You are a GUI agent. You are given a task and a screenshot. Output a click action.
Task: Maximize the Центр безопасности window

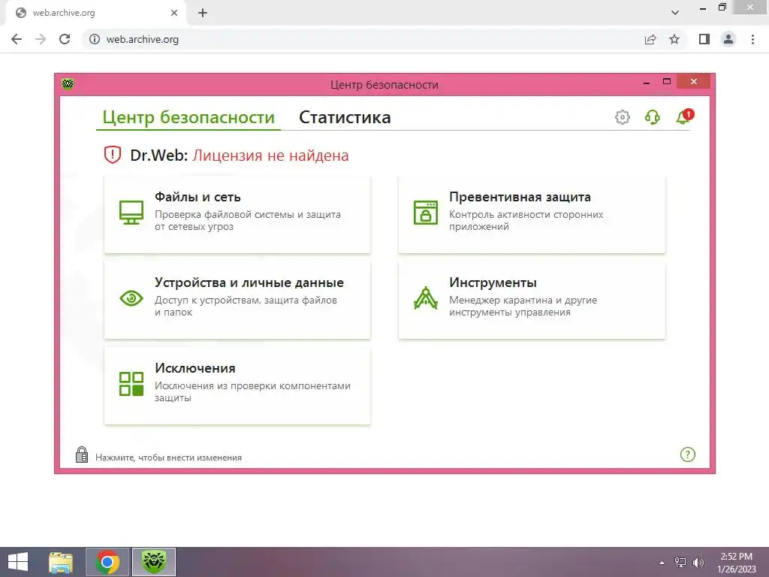667,81
